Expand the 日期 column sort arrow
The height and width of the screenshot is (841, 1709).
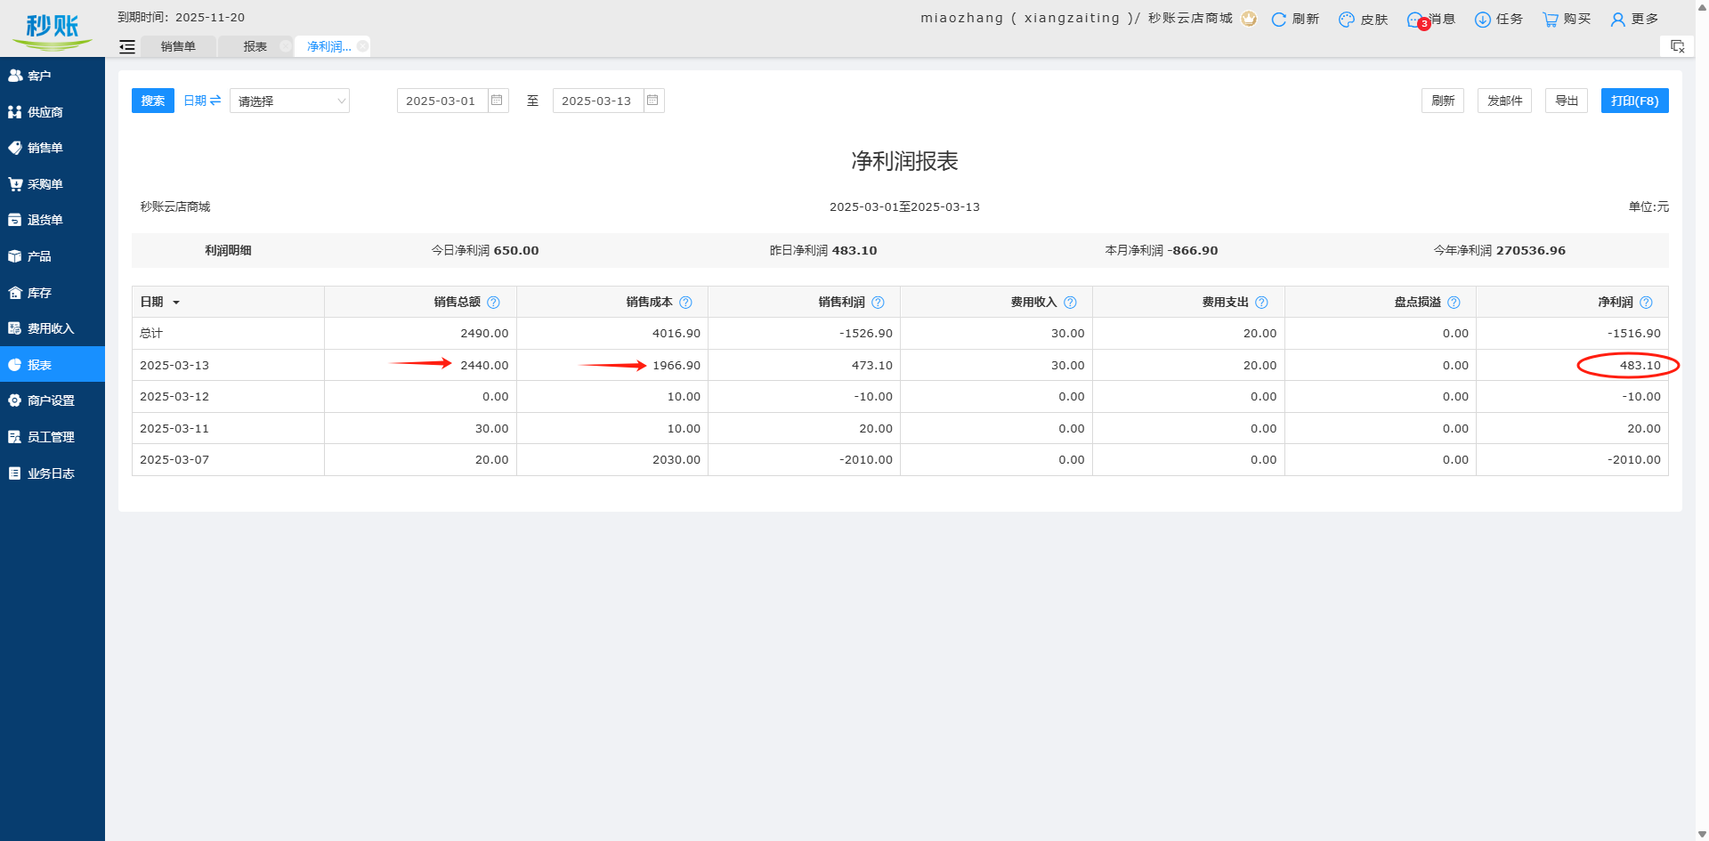176,303
